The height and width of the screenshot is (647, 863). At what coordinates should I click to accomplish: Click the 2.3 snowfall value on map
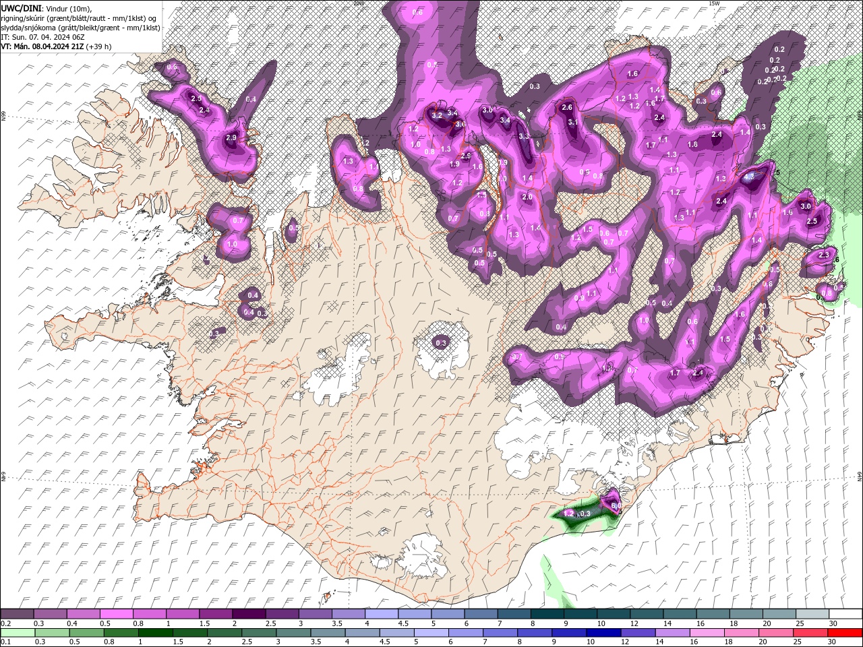click(824, 255)
